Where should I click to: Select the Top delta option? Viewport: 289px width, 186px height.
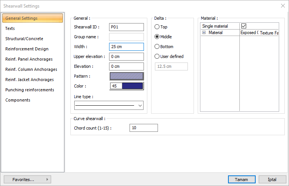pos(157,27)
